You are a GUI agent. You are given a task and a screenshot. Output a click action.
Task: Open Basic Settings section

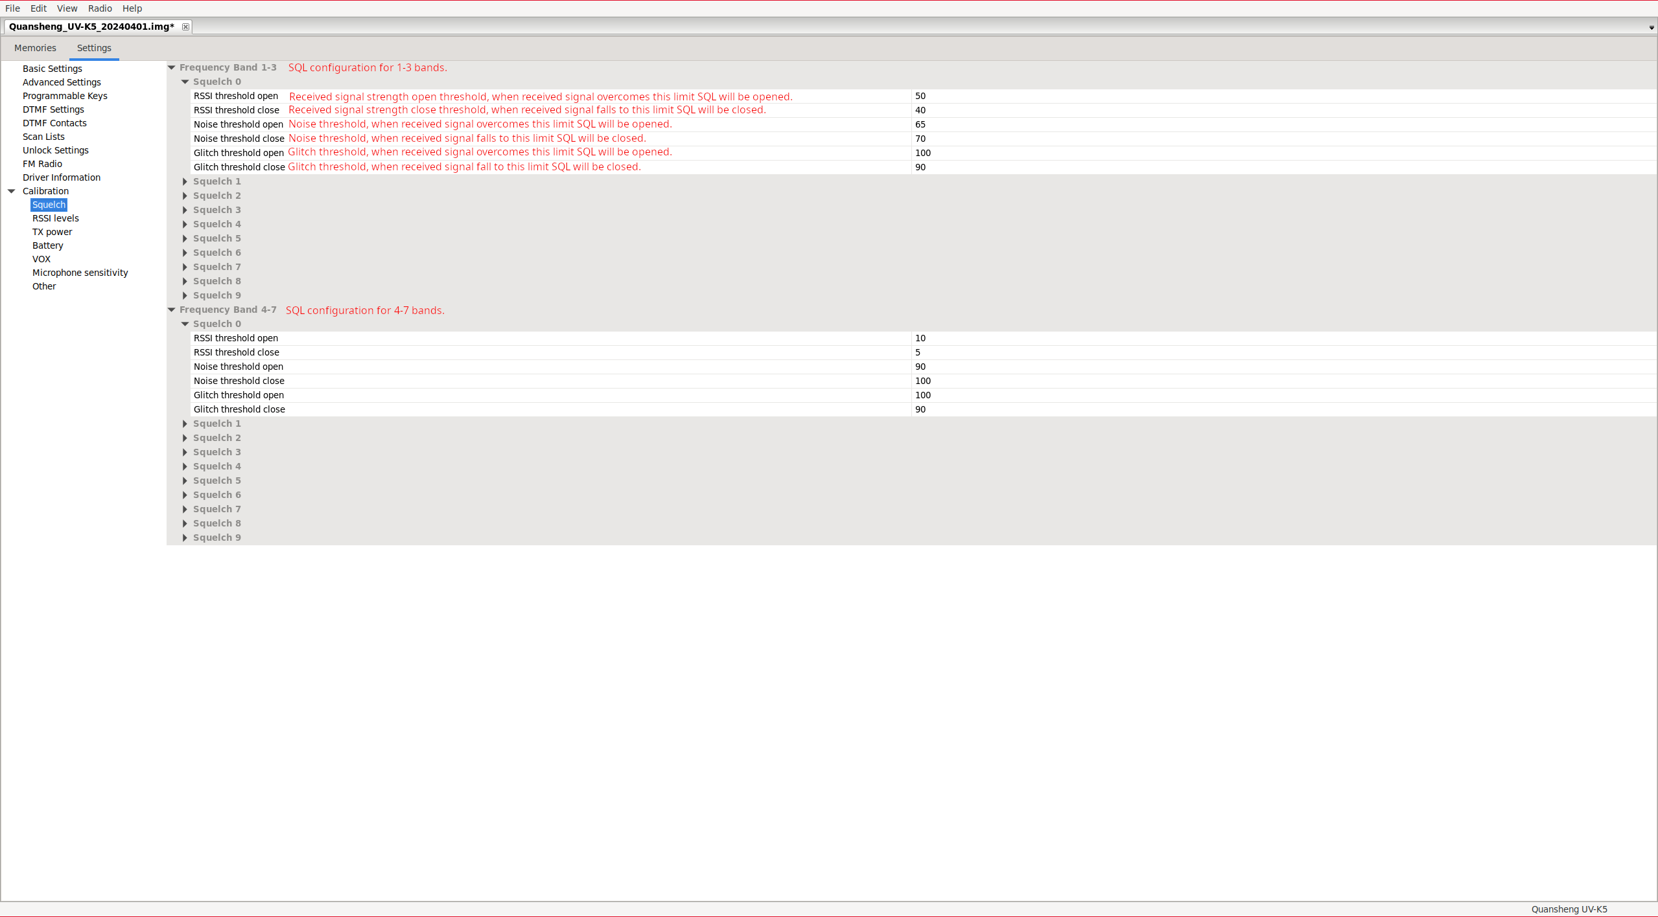tap(52, 69)
